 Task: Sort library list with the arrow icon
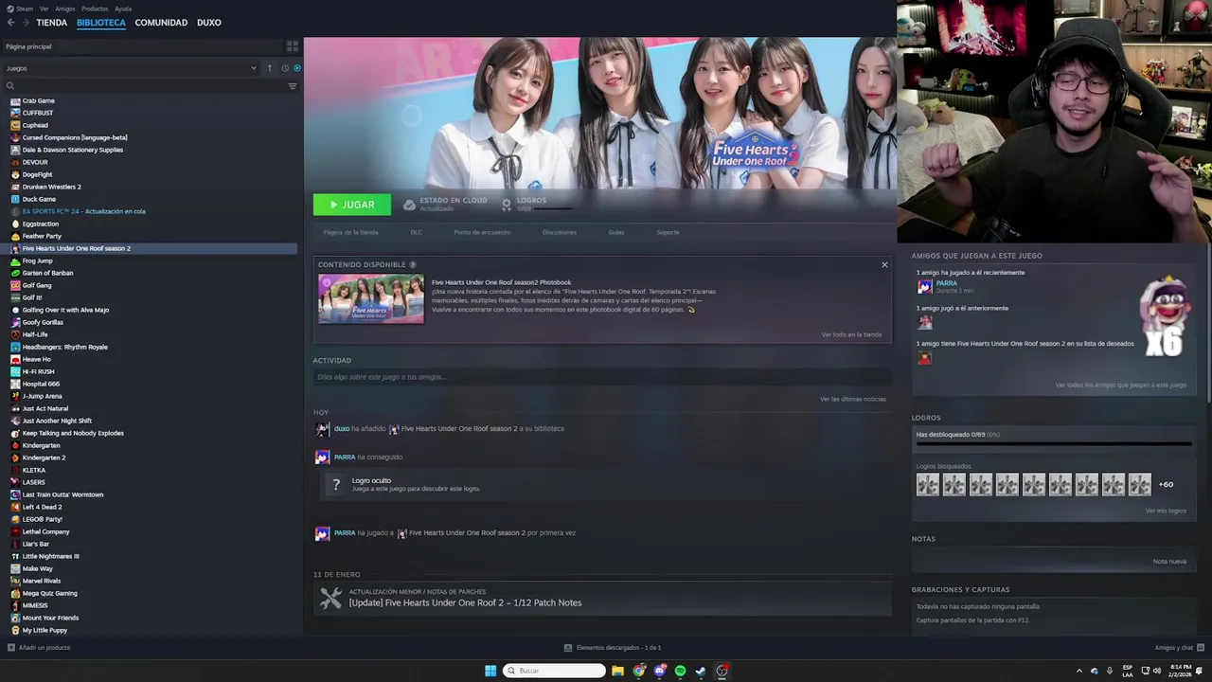point(269,68)
